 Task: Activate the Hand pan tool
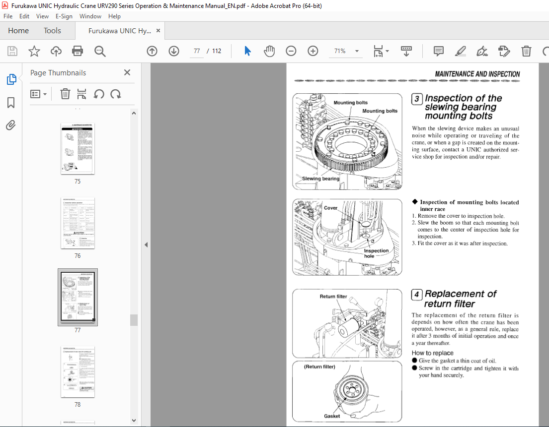click(x=269, y=52)
